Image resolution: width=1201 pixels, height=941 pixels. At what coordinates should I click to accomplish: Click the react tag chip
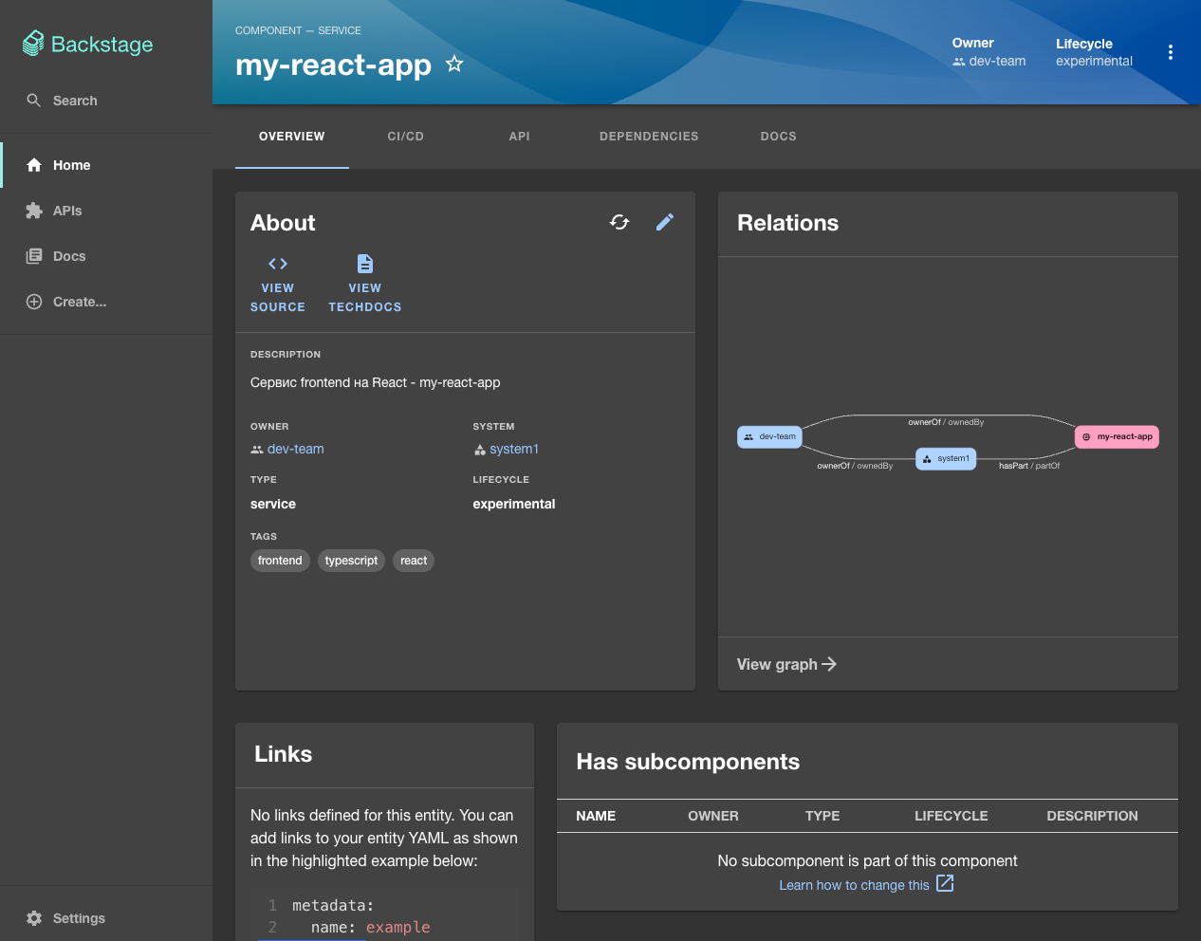click(414, 561)
